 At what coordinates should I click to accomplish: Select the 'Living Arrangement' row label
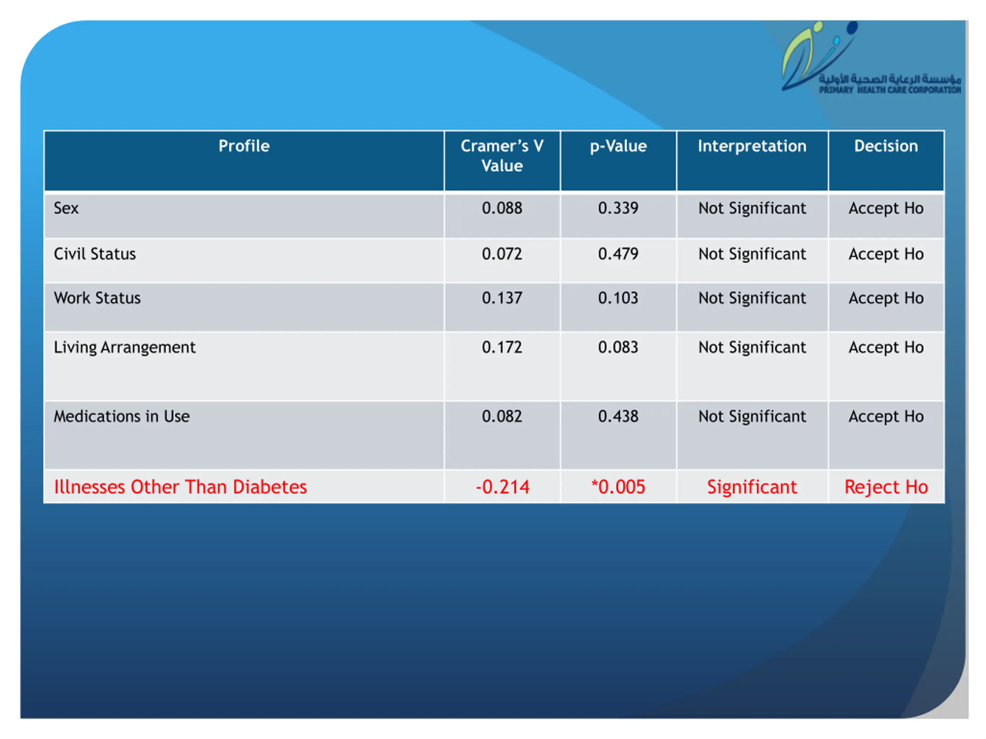coord(124,348)
